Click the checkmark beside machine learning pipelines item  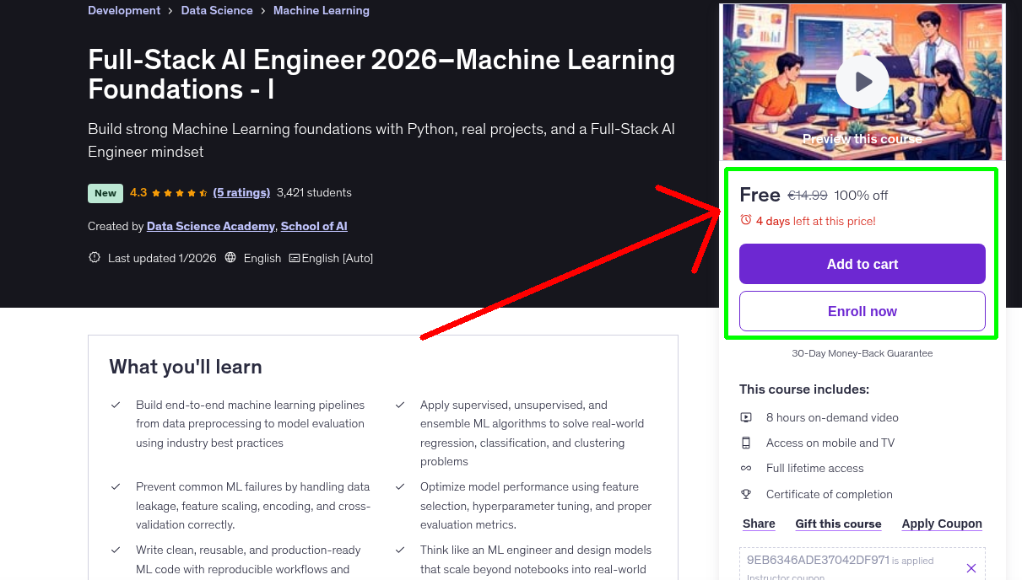(116, 404)
